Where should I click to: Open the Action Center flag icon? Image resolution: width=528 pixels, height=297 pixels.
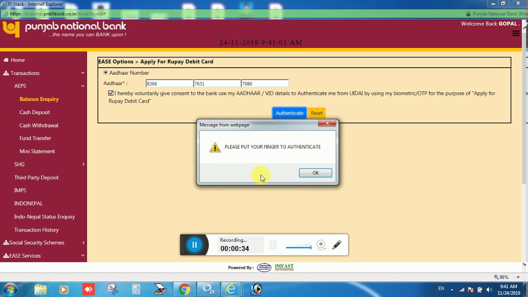click(471, 290)
